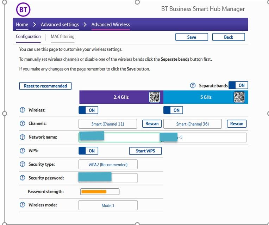This screenshot has width=269, height=225.
Task: Expand WPA2 (Recommended) security type dropdown
Action: (108, 164)
